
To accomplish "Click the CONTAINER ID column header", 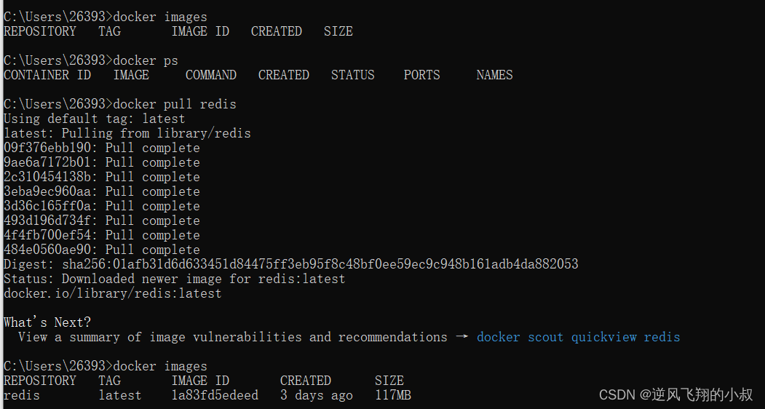I will click(x=47, y=75).
